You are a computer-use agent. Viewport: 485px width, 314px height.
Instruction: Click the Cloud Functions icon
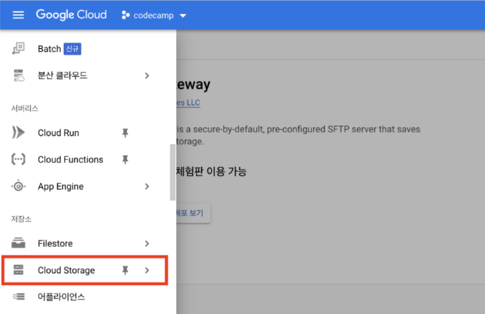(x=18, y=159)
